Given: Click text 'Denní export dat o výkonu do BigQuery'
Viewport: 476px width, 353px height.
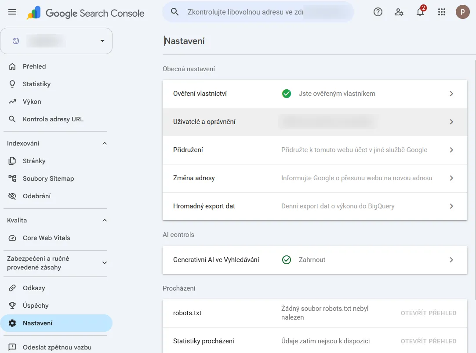Looking at the screenshot, I should [338, 207].
